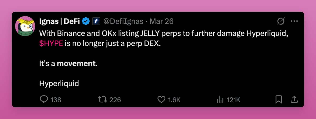Click the Ignas | DeFi display name
316x119 pixels.
coord(59,21)
